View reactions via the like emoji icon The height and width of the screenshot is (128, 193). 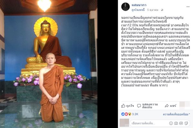123,114
